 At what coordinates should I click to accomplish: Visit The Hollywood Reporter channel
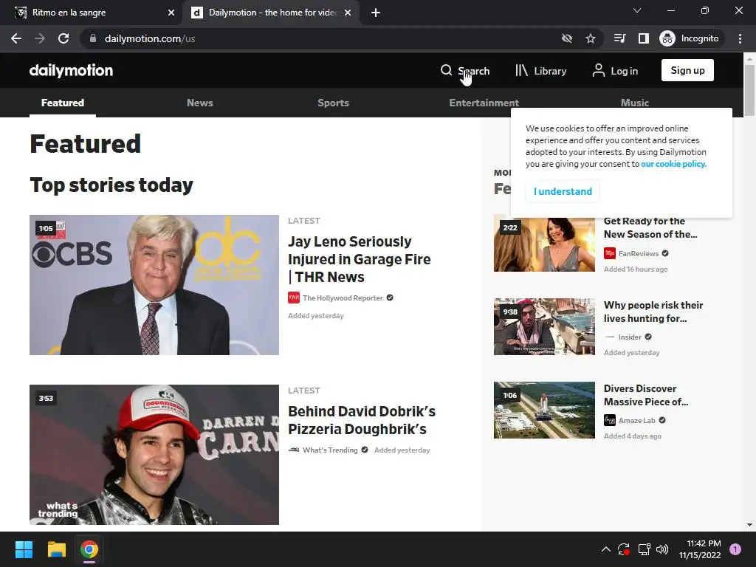coord(343,298)
